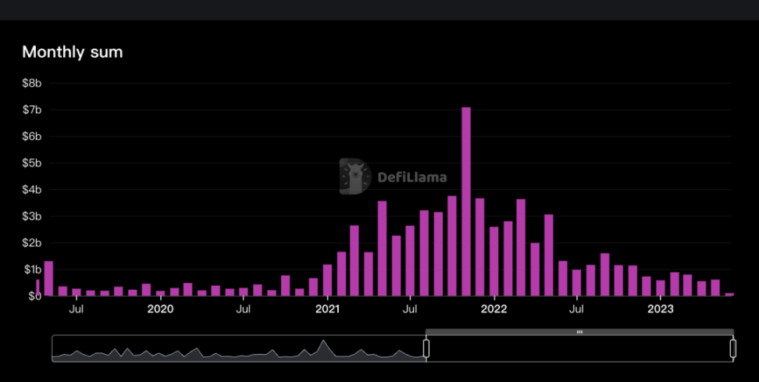Click the grip bar above the selected range

point(579,332)
